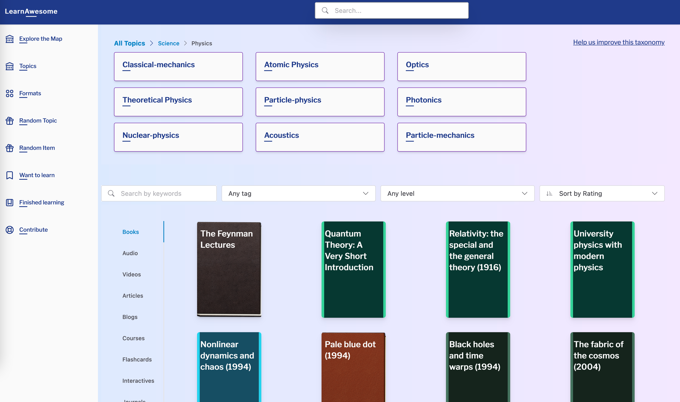The width and height of the screenshot is (680, 402).
Task: Open Help us improve this taxonomy link
Action: pos(619,42)
